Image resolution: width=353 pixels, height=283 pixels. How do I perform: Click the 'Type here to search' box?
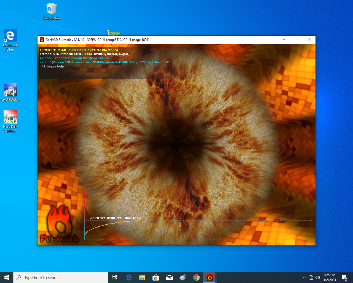coord(61,277)
